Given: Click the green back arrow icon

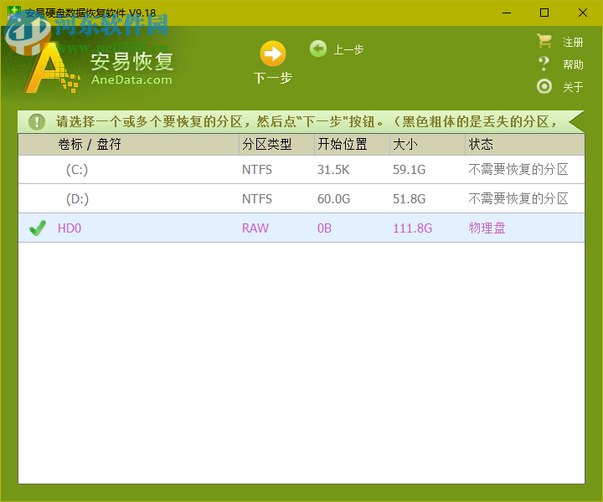Looking at the screenshot, I should coord(318,49).
